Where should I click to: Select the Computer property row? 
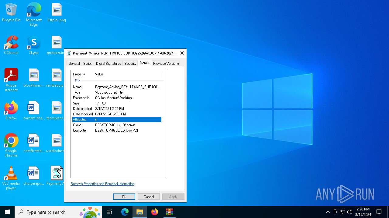(x=117, y=130)
